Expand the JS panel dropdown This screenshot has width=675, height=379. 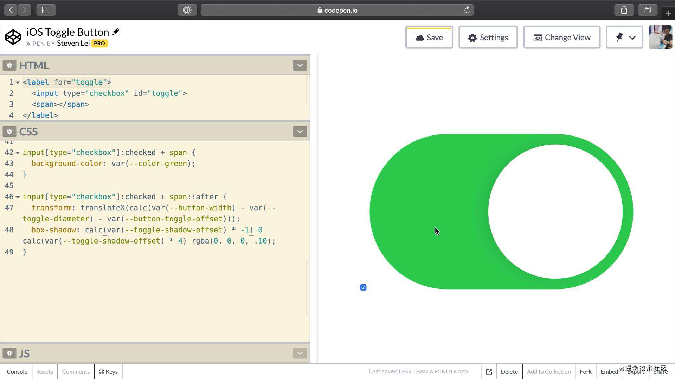coord(300,353)
